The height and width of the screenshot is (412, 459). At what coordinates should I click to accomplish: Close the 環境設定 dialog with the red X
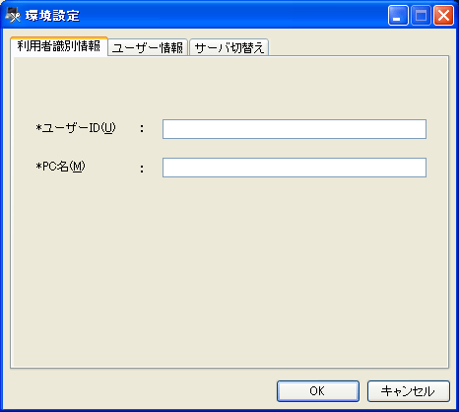[443, 15]
